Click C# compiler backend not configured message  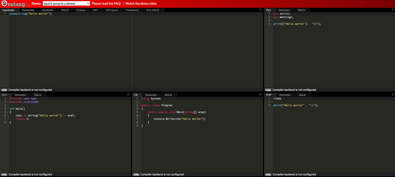162,174
